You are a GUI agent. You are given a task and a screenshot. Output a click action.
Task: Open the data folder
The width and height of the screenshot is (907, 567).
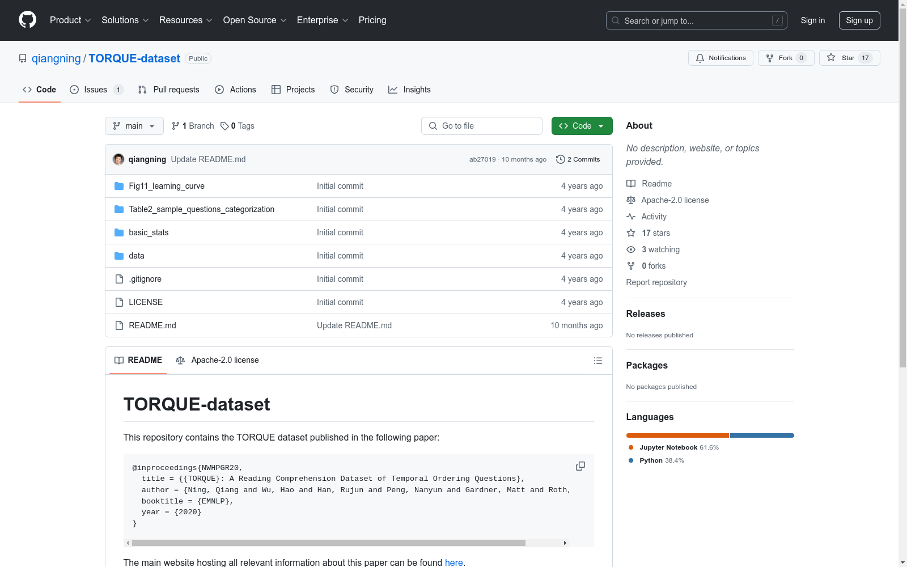(x=137, y=256)
